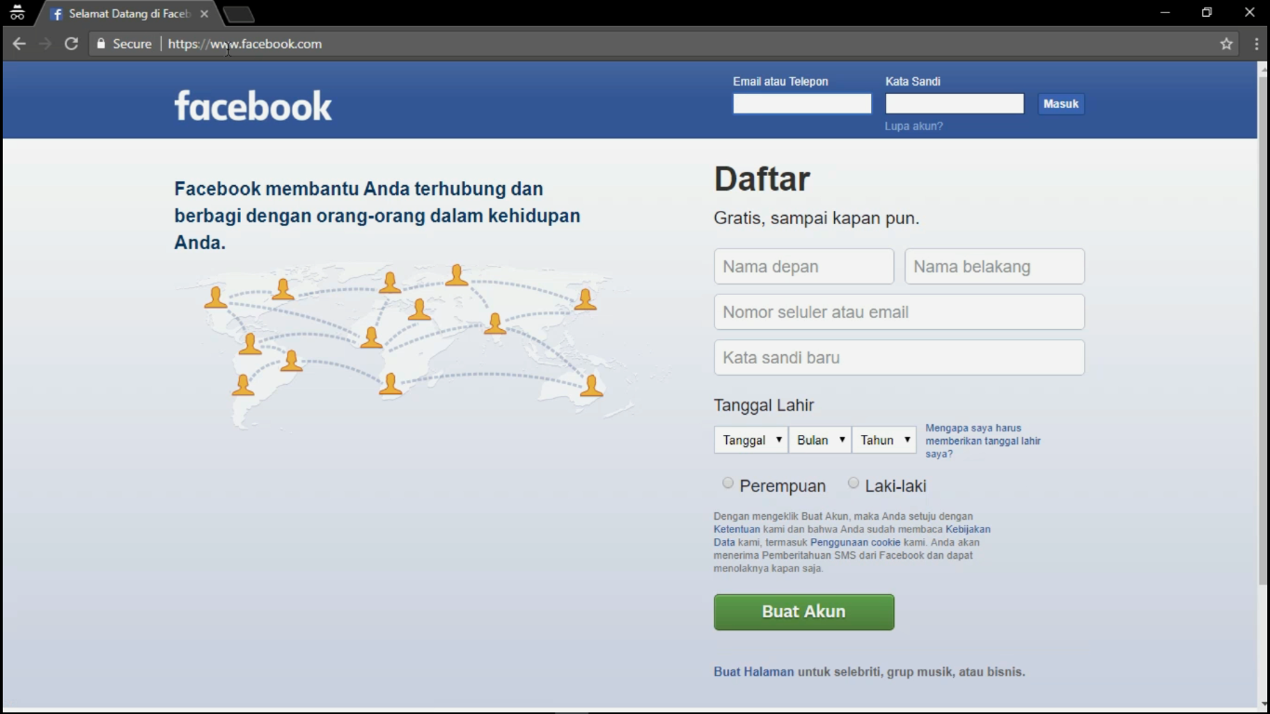Select the Laki-laki gender option
The height and width of the screenshot is (714, 1270).
pos(853,482)
